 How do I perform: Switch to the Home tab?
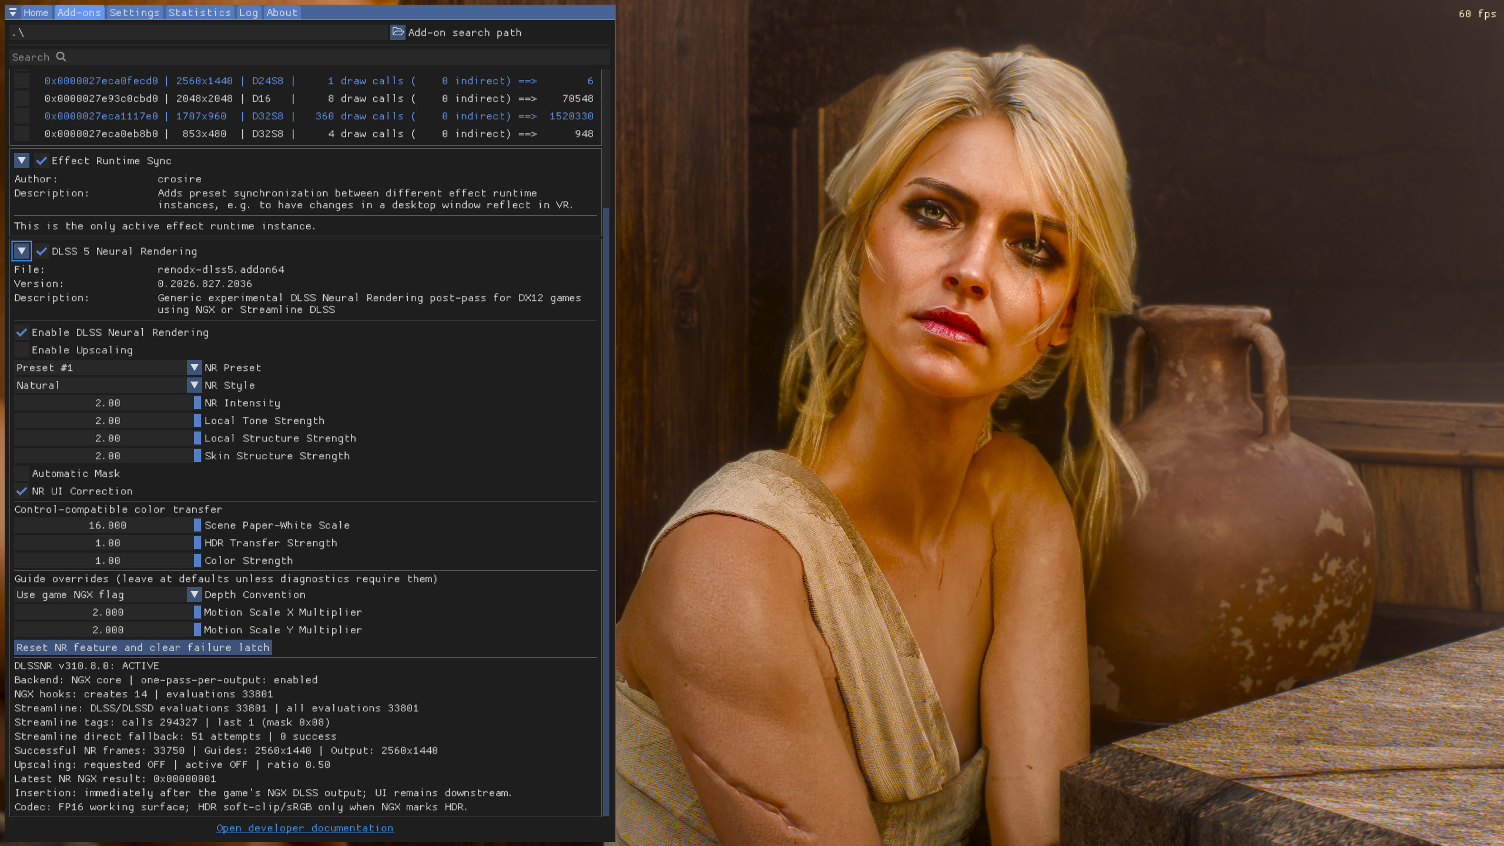(36, 12)
